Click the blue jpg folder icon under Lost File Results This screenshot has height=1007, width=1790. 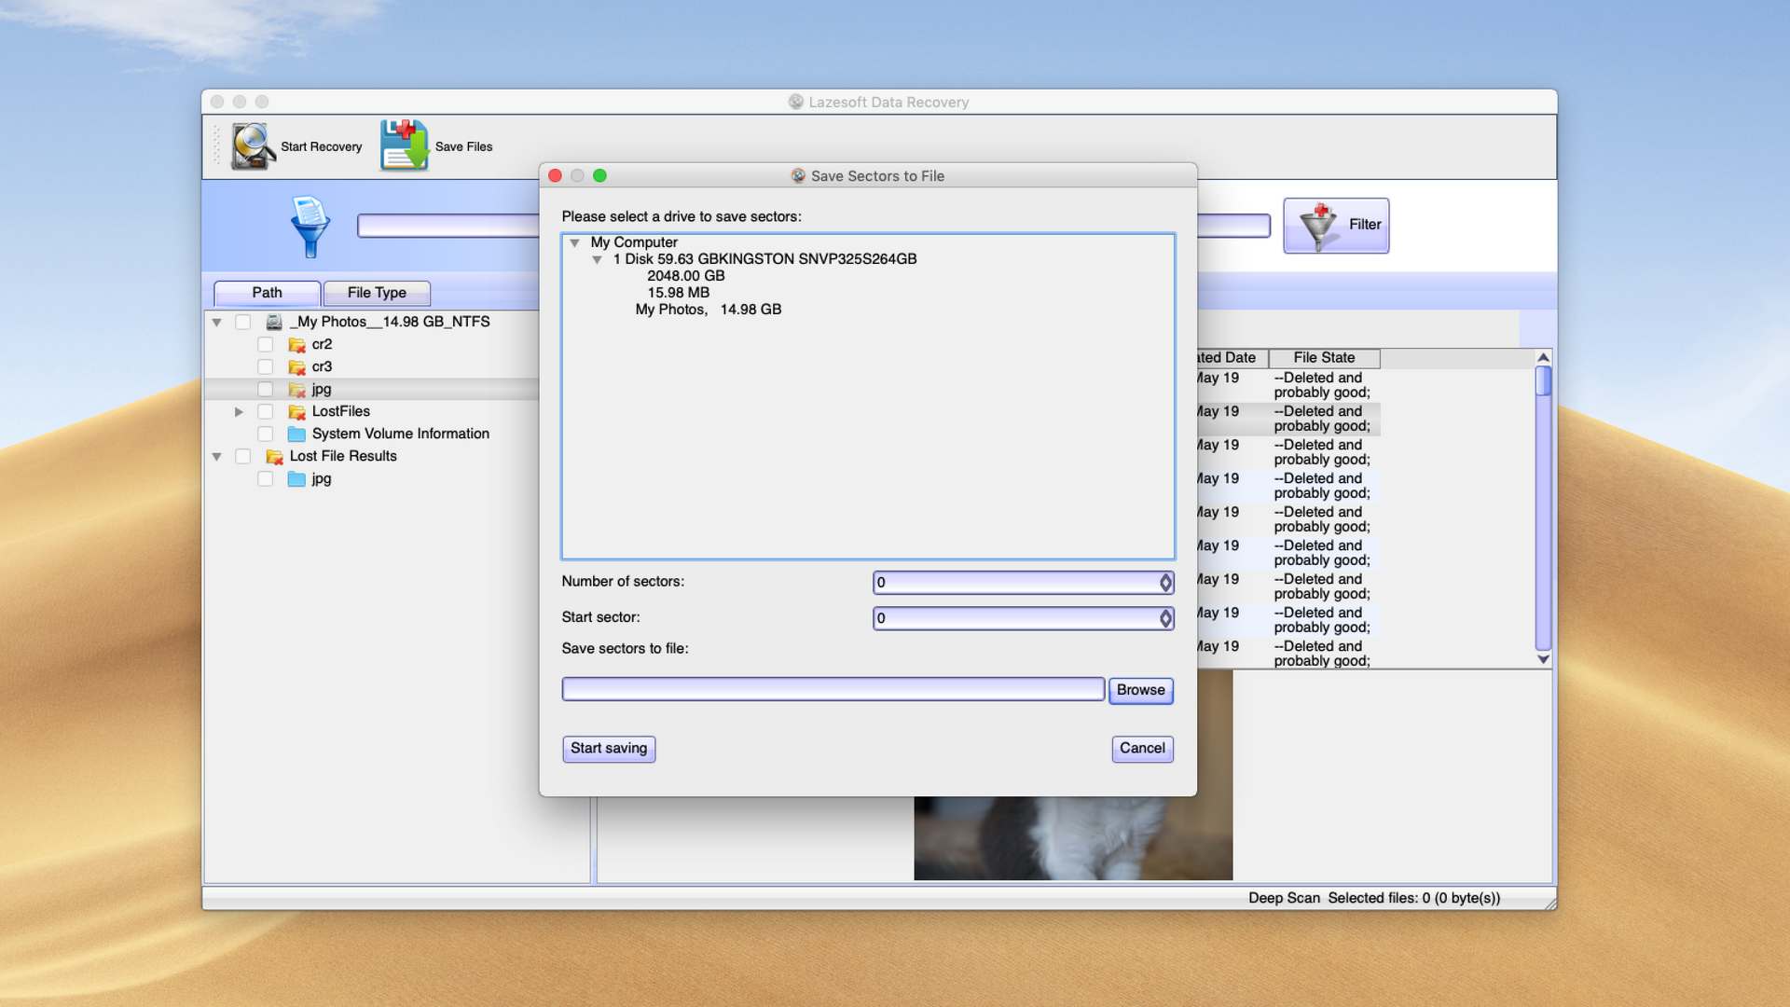click(x=296, y=479)
